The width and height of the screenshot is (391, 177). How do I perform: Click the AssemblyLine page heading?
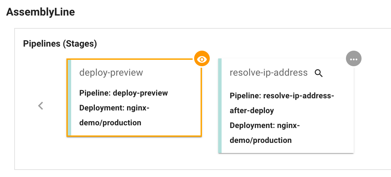pos(41,12)
